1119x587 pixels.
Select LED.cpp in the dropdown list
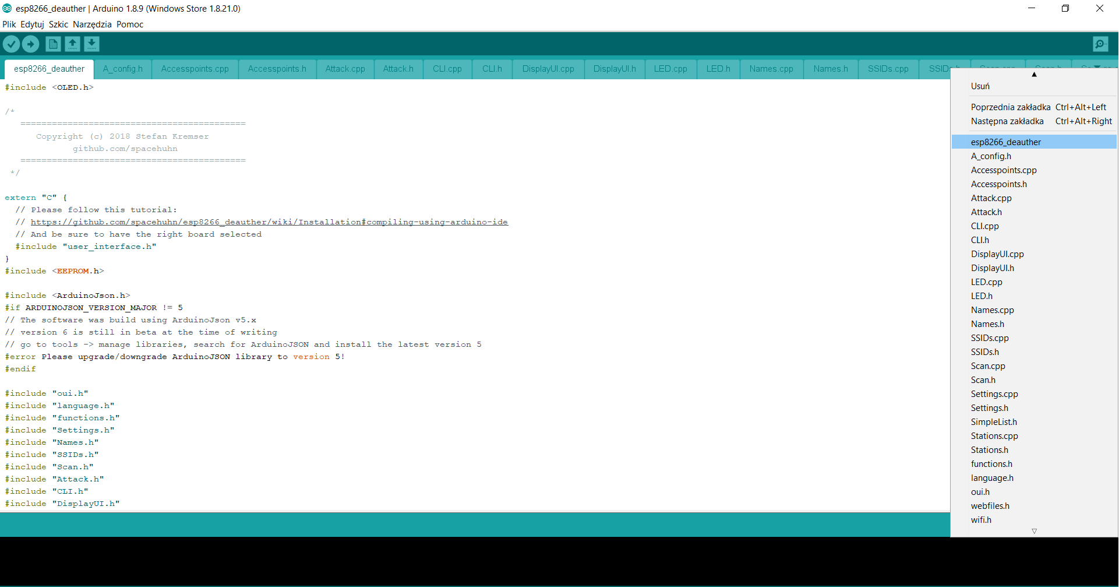click(x=1034, y=282)
